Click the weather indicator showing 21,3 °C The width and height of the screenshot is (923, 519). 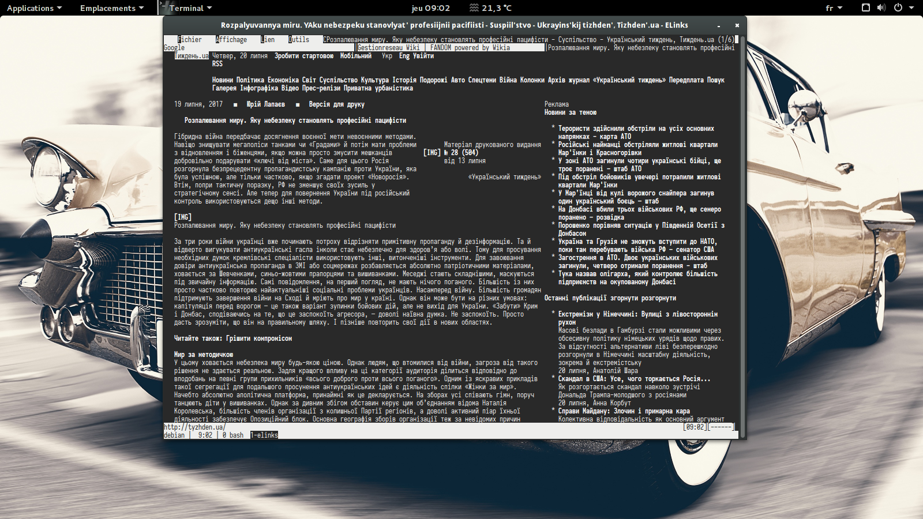[490, 8]
